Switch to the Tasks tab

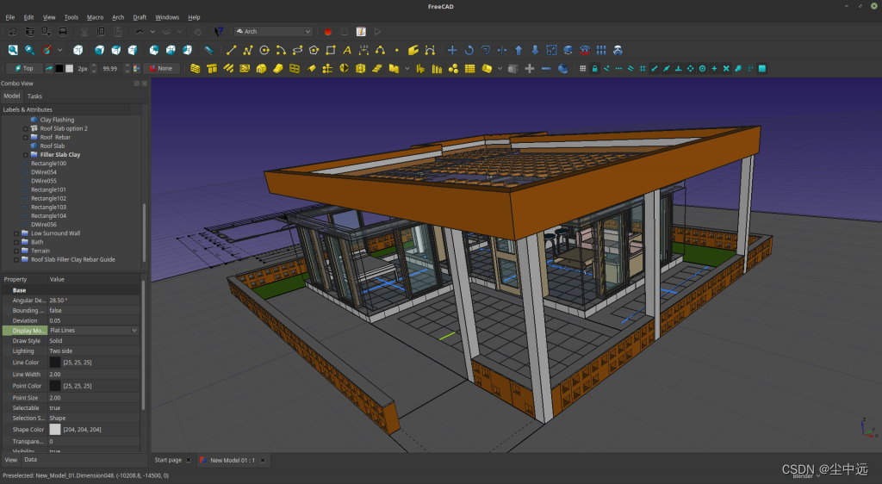(x=34, y=96)
